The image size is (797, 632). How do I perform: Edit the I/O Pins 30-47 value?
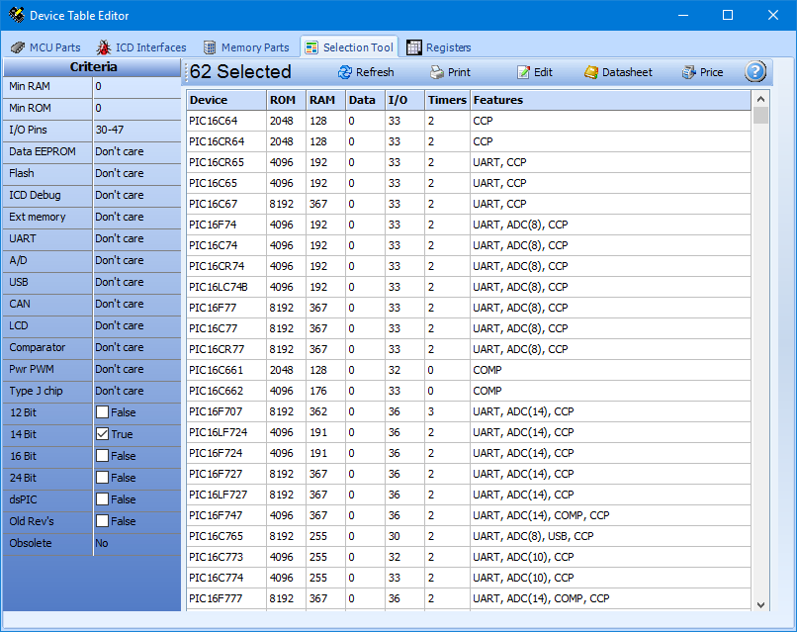pyautogui.click(x=137, y=130)
